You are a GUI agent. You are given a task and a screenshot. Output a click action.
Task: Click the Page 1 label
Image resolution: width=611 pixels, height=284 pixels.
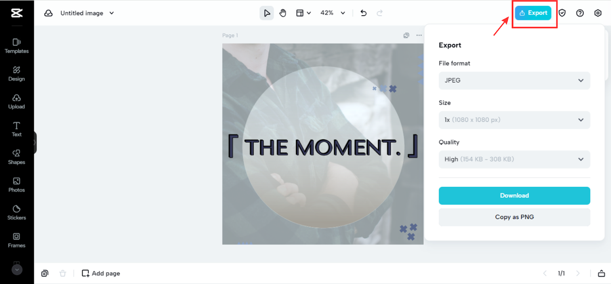pos(230,35)
